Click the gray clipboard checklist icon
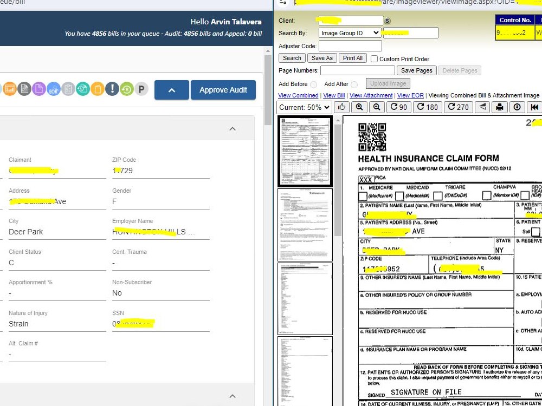The height and width of the screenshot is (406, 542). [68, 89]
